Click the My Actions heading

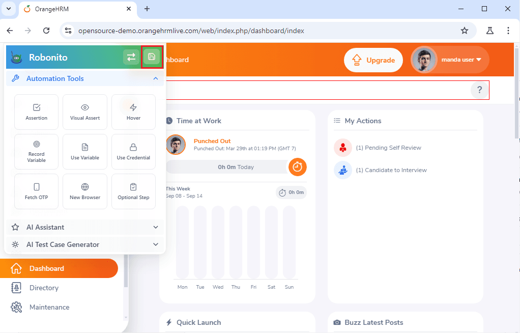[x=363, y=121]
